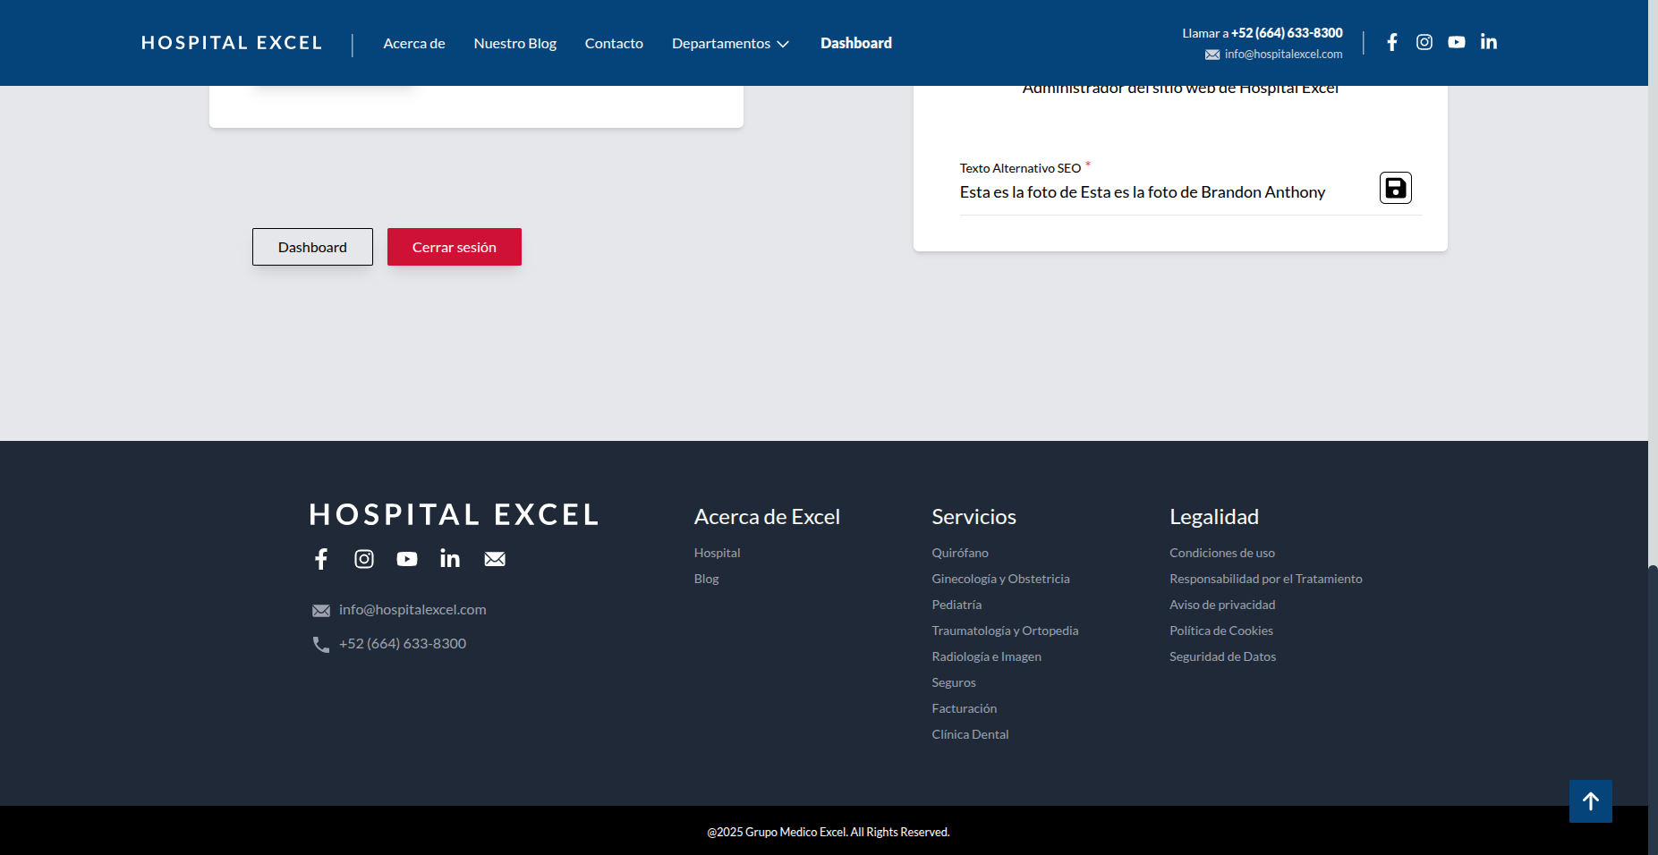
Task: Visit the Clínica Dental service link
Action: [970, 734]
